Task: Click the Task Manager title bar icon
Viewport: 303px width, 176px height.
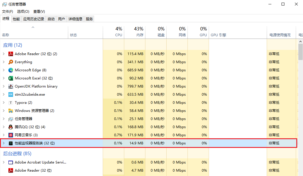Action: click(4, 4)
